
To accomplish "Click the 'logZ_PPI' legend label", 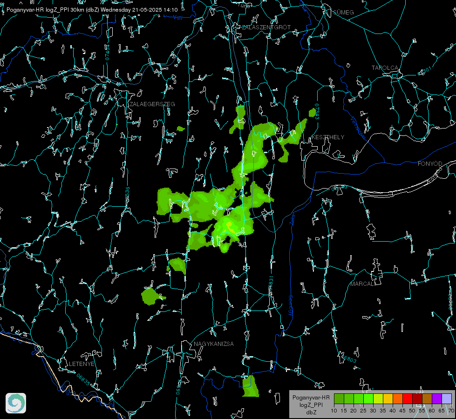I will [x=311, y=405].
